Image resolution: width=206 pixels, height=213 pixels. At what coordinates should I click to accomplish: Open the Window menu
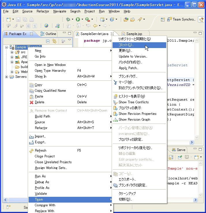(x=114, y=11)
